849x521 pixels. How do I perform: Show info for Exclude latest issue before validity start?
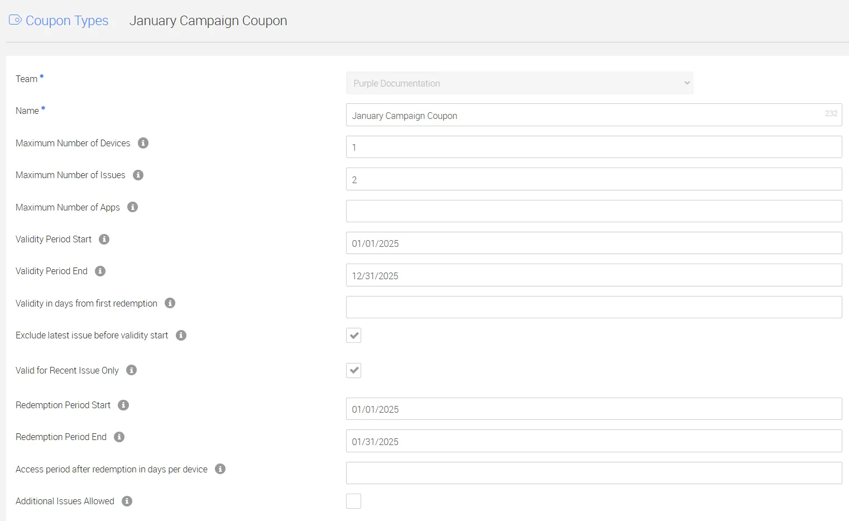pyautogui.click(x=181, y=335)
